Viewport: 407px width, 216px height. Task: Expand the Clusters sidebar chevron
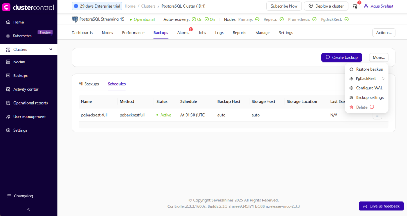point(50,50)
